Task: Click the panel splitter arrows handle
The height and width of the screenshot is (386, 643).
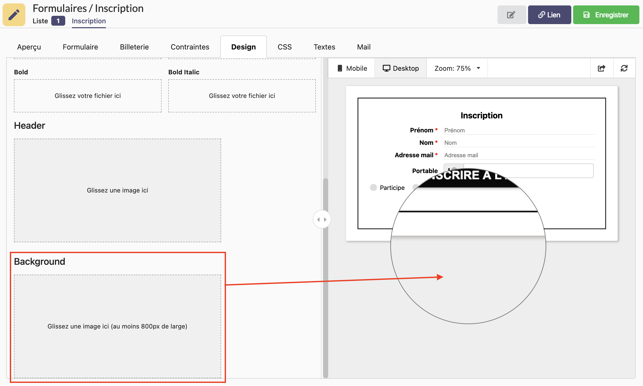Action: (x=322, y=219)
